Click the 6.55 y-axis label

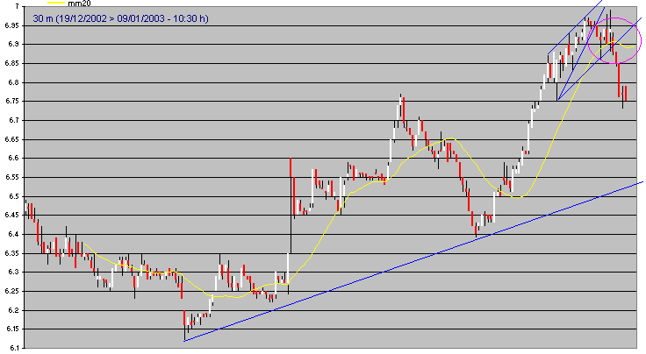12,178
